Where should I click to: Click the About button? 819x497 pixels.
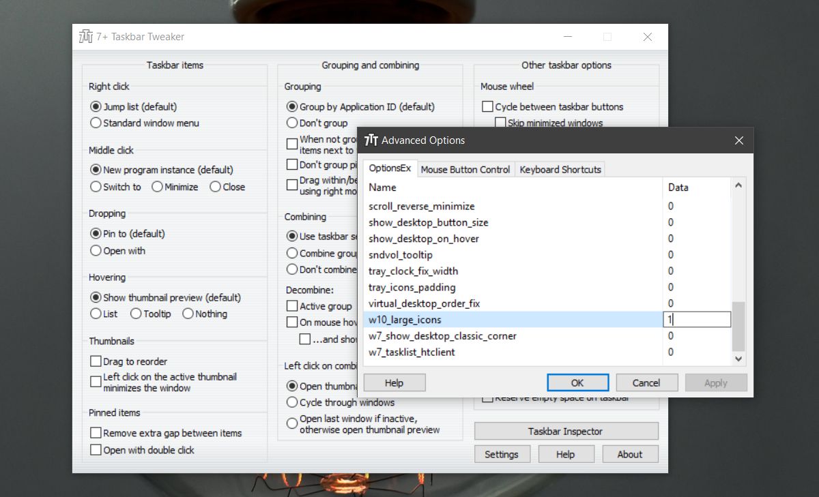[x=629, y=453]
